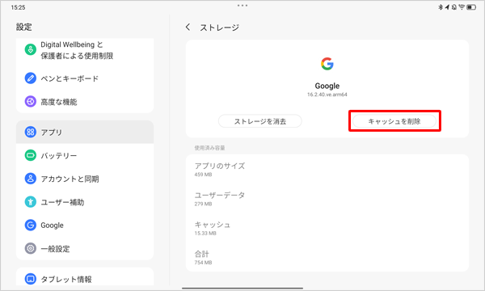Tap the battery status bar icon
Image resolution: width=485 pixels, height=291 pixels.
[x=471, y=6]
